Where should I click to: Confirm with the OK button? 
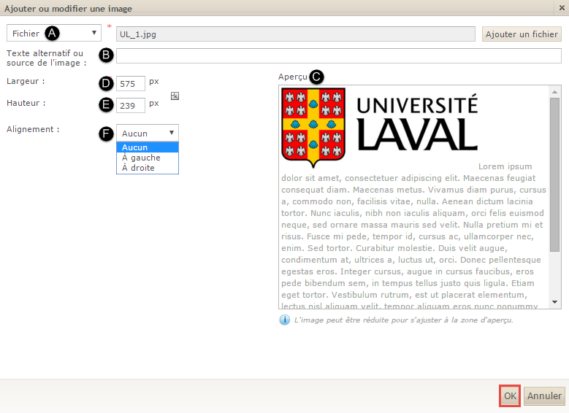[x=510, y=395]
